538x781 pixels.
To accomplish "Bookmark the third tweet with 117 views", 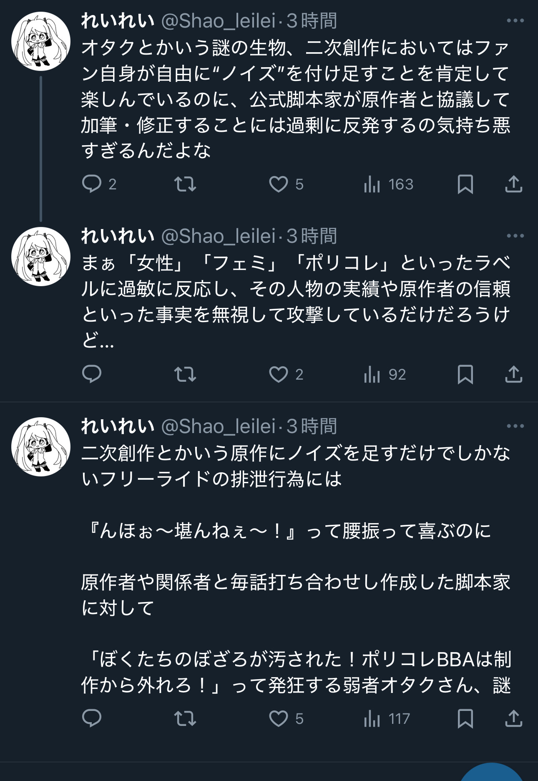I will [x=465, y=718].
